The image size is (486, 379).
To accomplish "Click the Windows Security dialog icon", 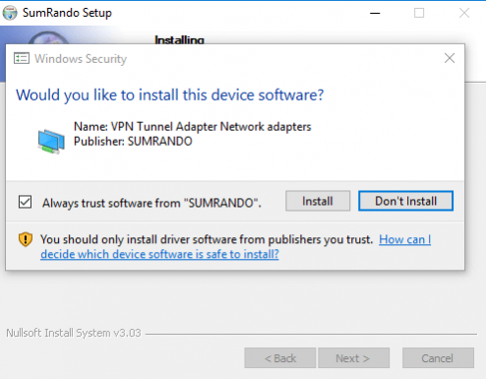I will [22, 59].
